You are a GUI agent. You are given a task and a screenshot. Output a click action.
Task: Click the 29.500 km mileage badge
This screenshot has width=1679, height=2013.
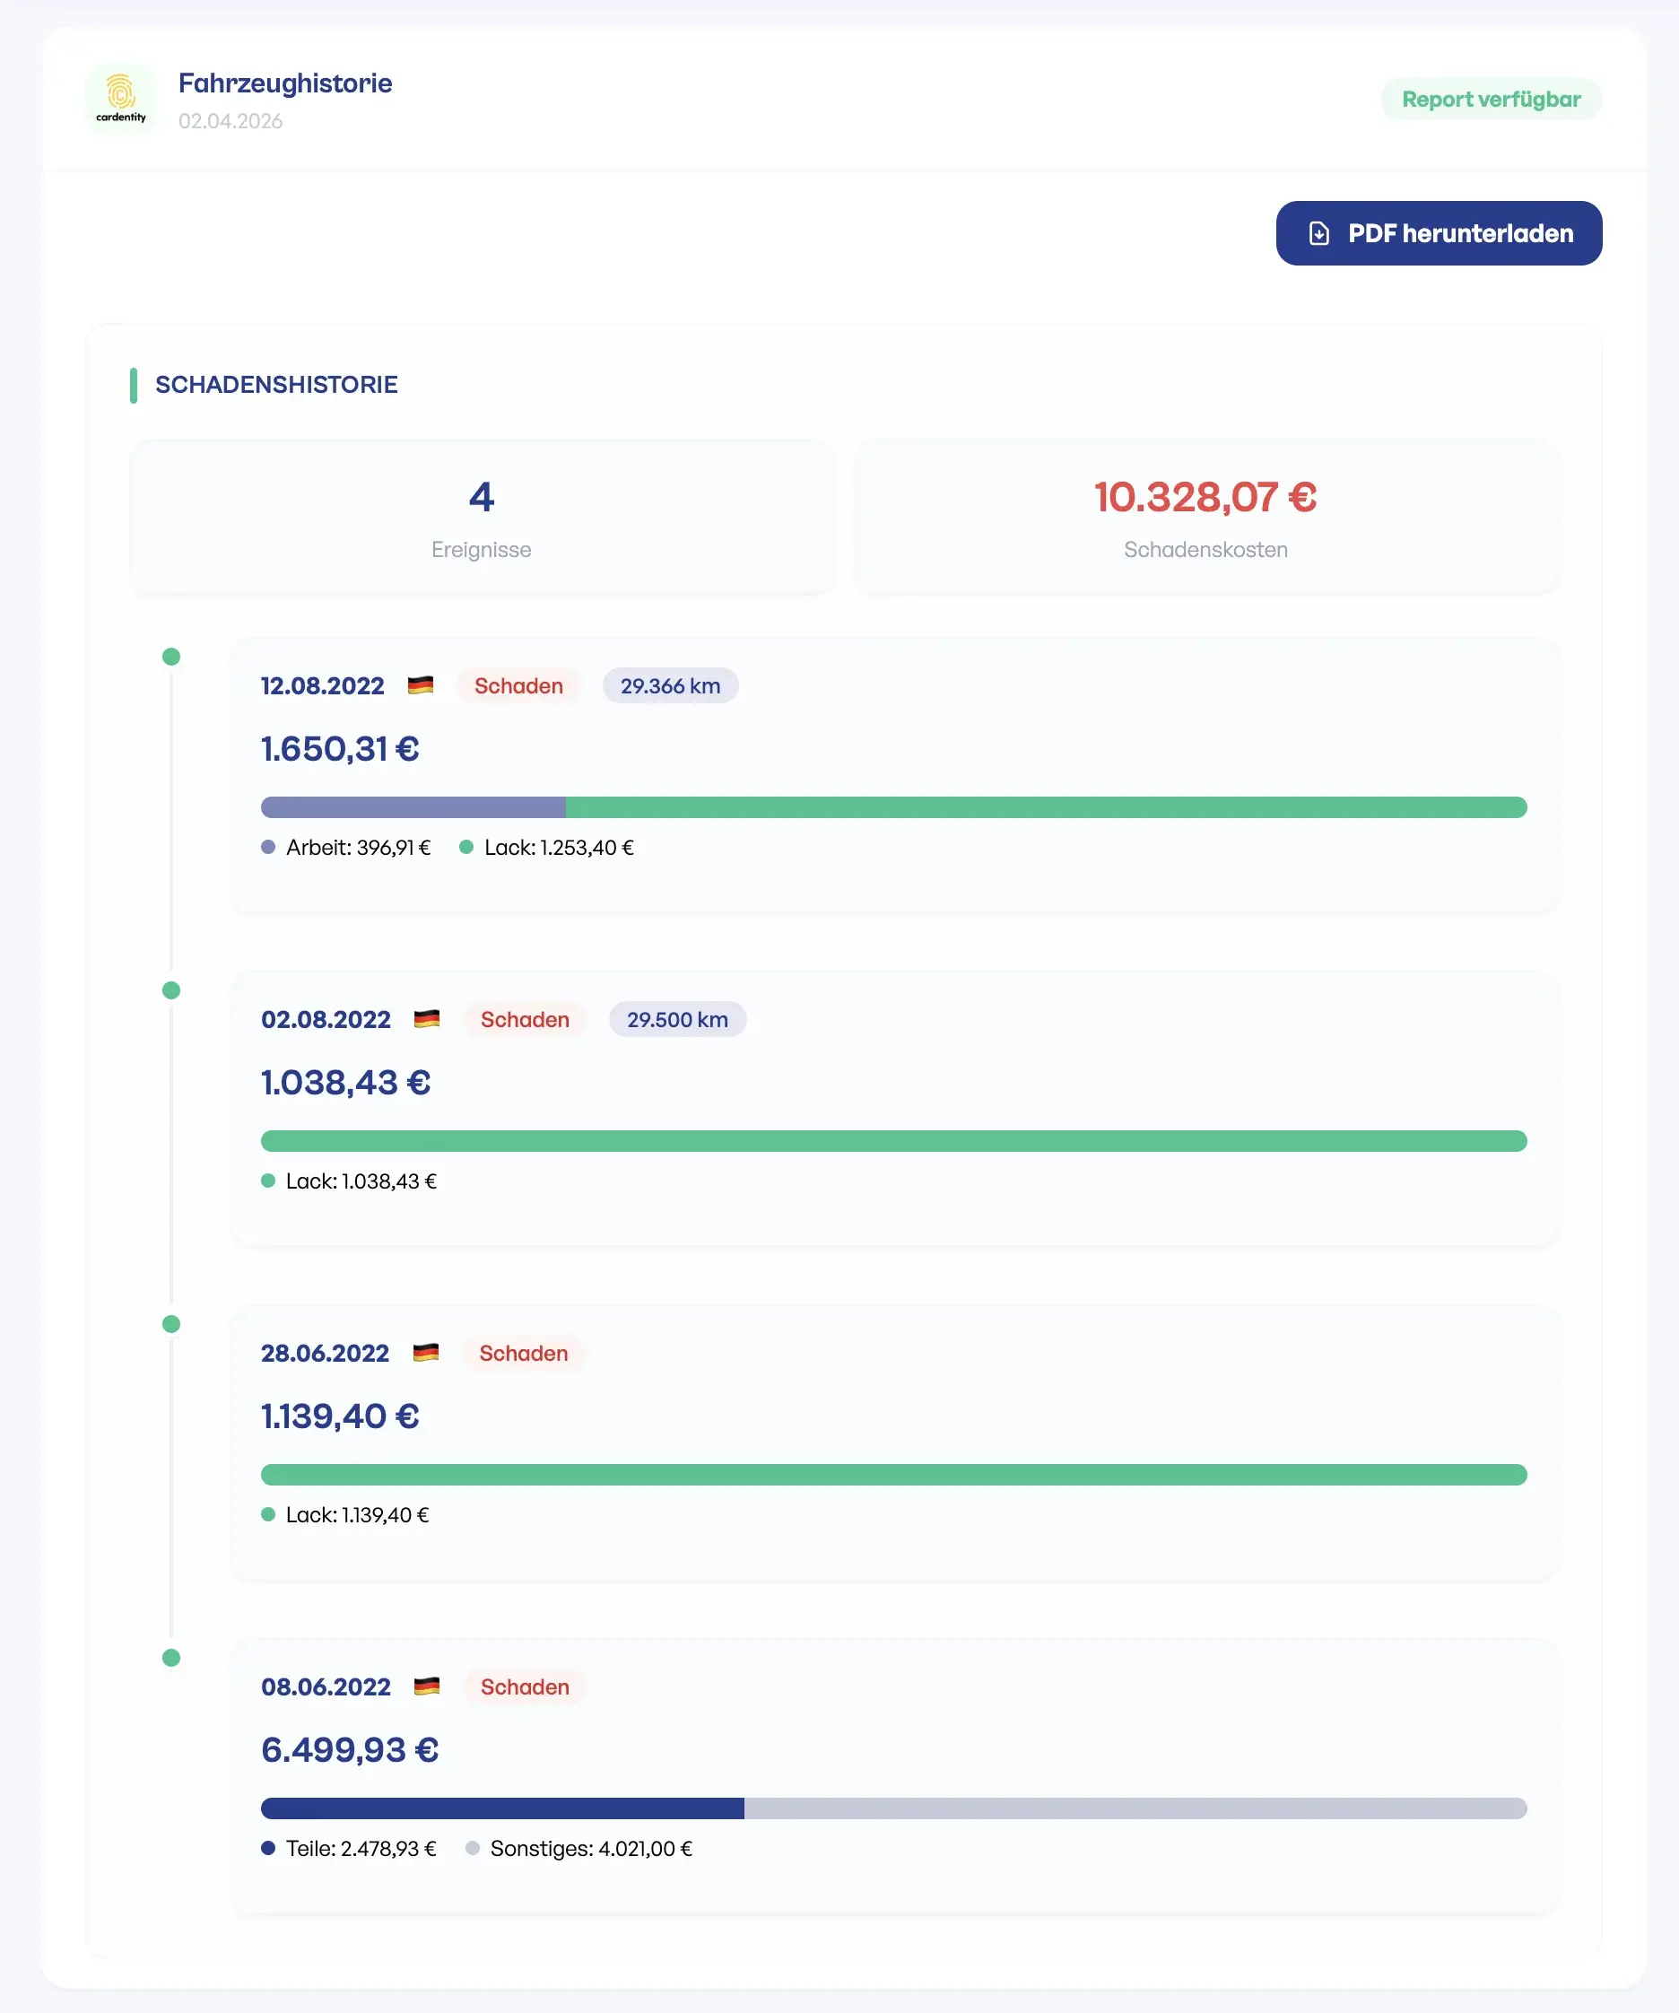click(x=676, y=1020)
